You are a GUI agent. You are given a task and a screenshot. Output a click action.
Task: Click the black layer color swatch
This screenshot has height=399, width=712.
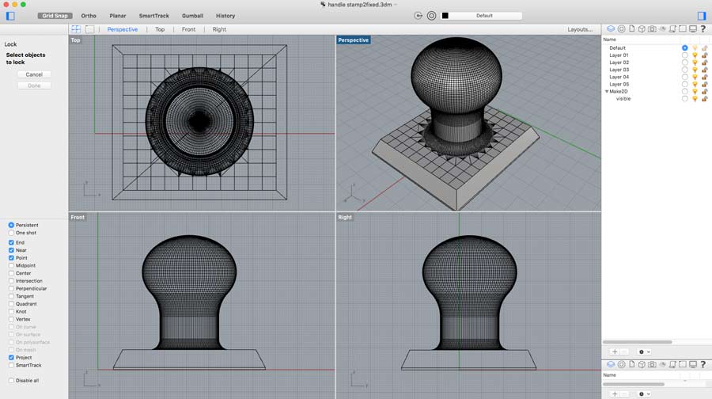445,16
